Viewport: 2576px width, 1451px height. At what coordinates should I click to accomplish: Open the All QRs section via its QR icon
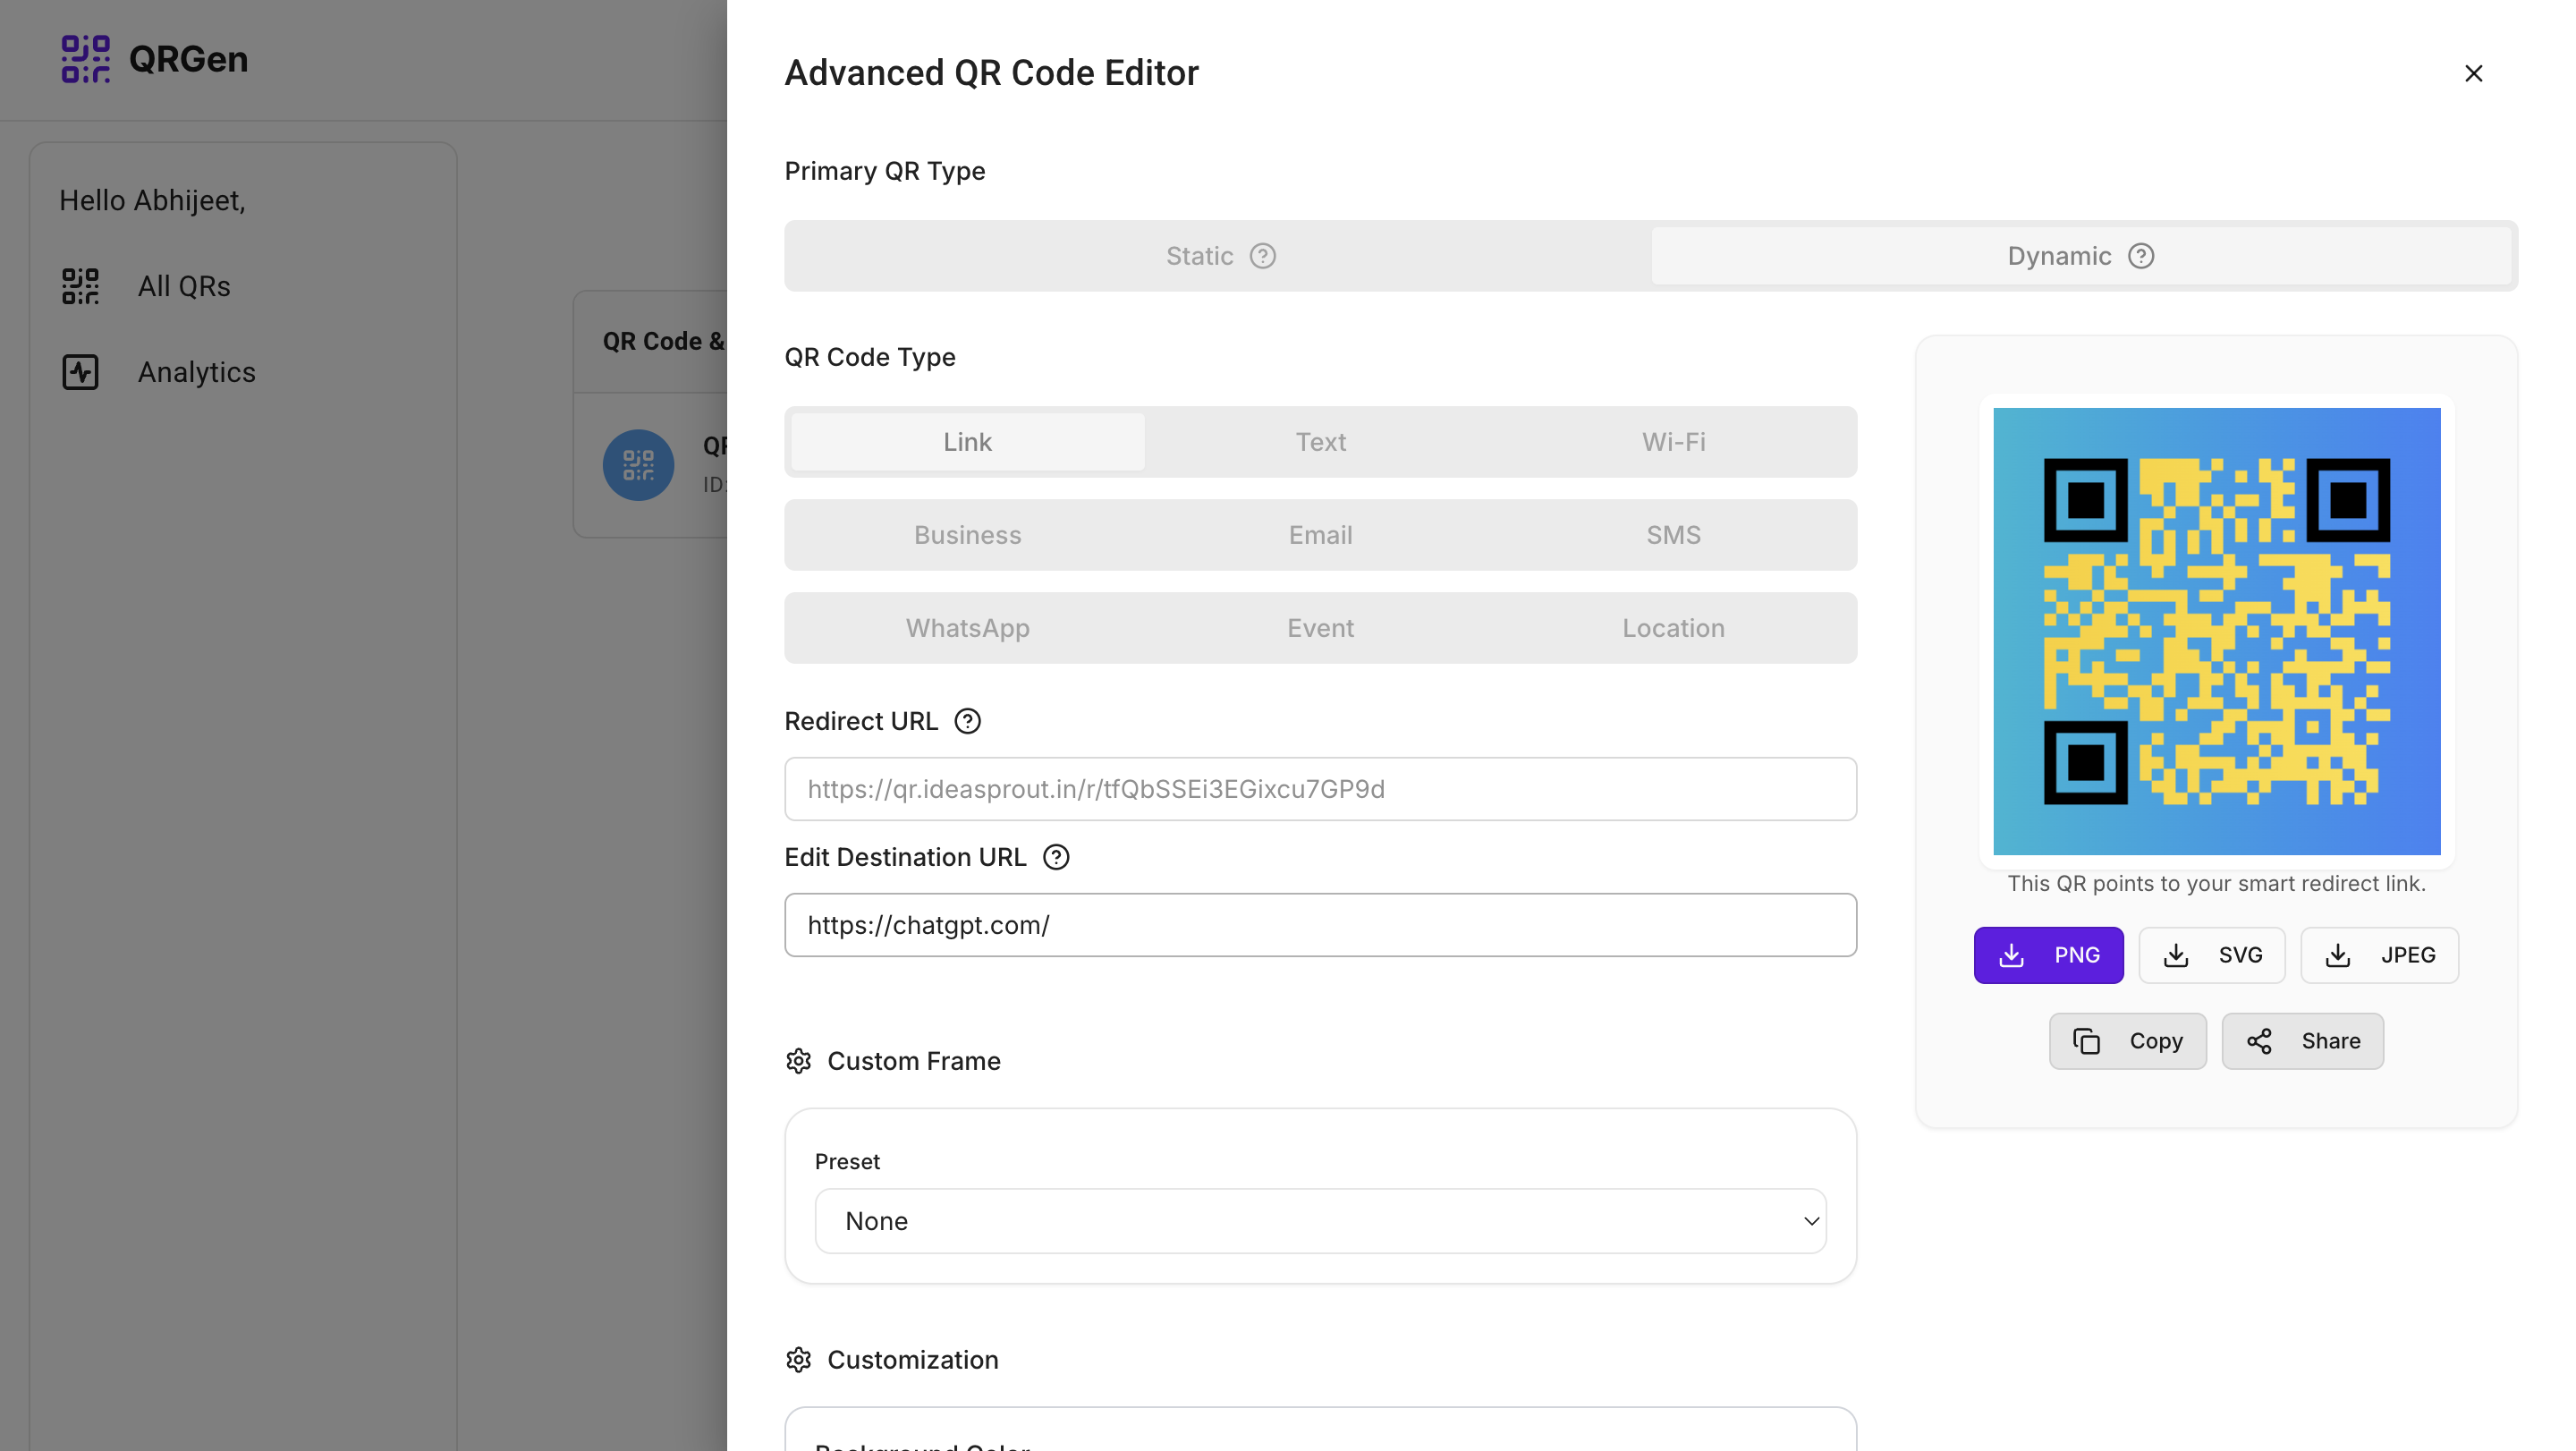(81, 285)
